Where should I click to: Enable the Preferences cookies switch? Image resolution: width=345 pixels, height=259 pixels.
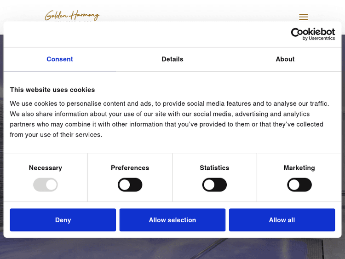pos(130,184)
